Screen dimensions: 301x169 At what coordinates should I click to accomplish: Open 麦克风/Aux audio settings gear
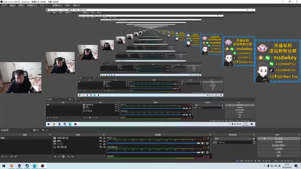pos(207,143)
